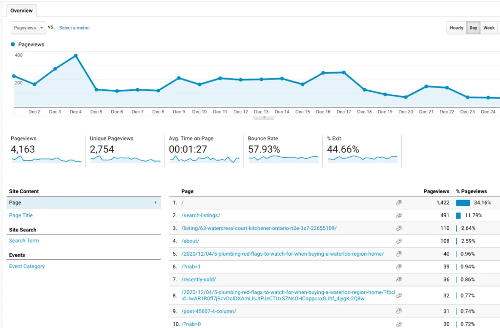
Task: Click the Pageviews 4,163 metric tile
Action: [x=46, y=150]
